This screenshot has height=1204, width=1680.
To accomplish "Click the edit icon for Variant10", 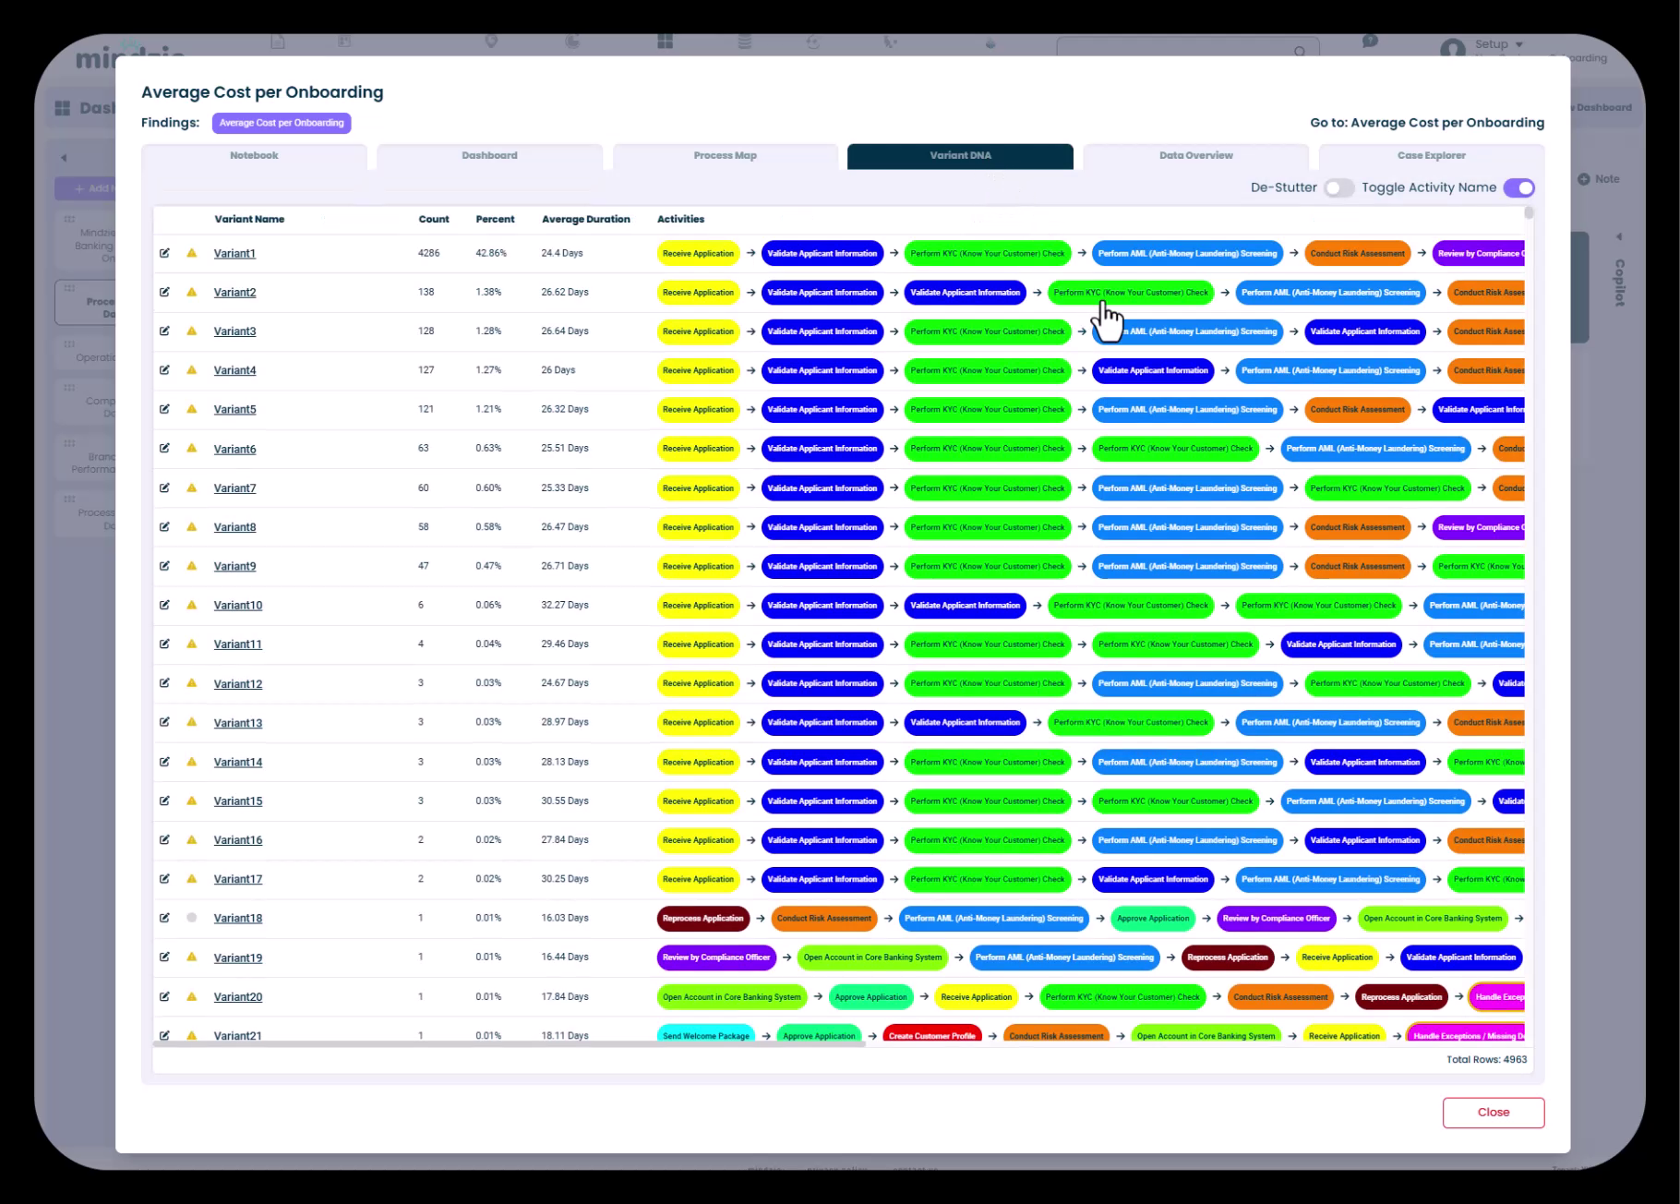I will pyautogui.click(x=164, y=605).
